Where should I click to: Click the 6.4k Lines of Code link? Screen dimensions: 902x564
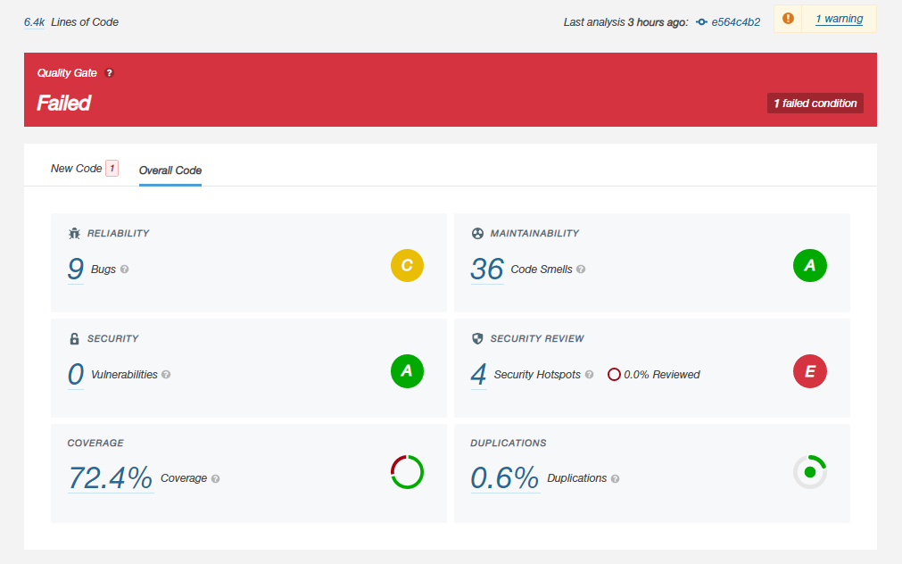pyautogui.click(x=33, y=21)
